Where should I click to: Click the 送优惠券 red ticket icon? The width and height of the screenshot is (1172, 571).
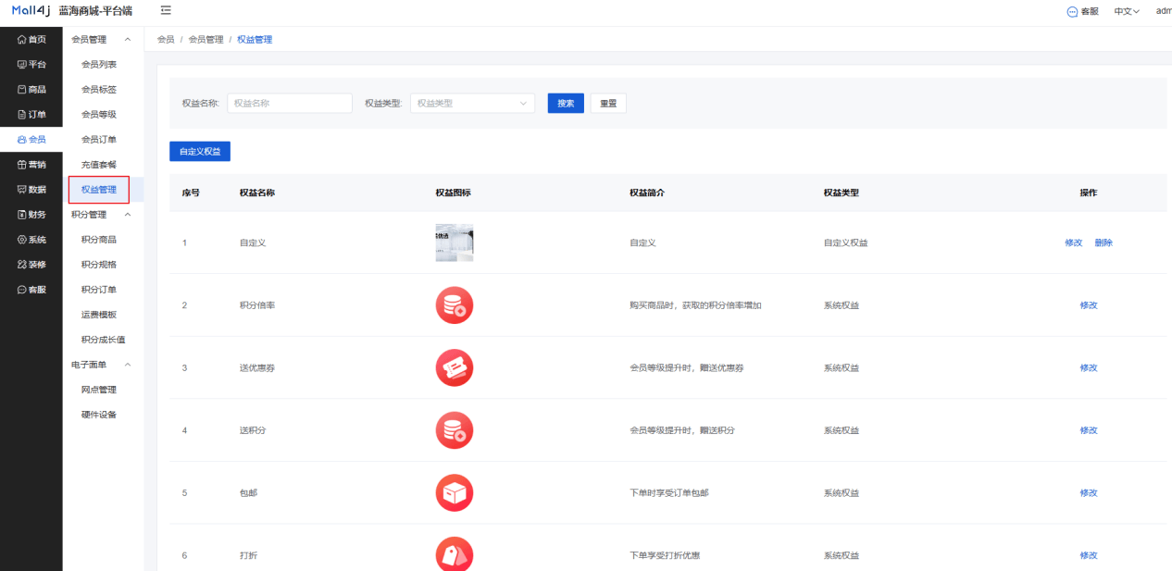pyautogui.click(x=455, y=367)
